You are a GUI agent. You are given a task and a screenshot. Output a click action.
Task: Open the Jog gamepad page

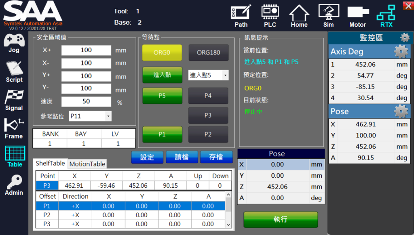click(14, 44)
